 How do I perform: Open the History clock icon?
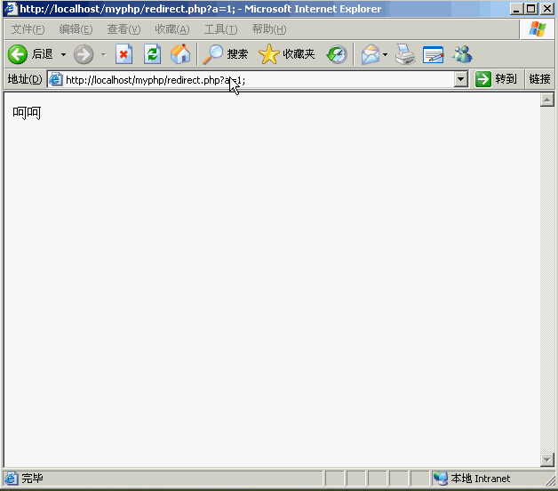coord(337,54)
